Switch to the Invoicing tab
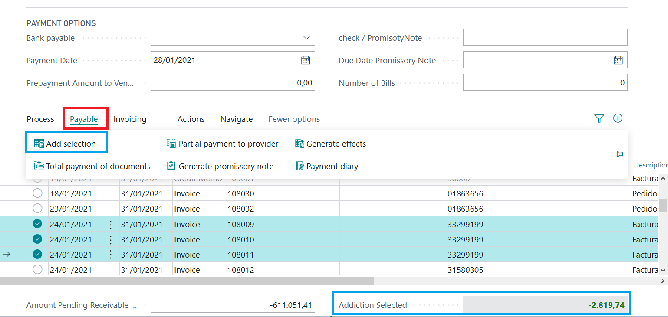 [x=130, y=119]
